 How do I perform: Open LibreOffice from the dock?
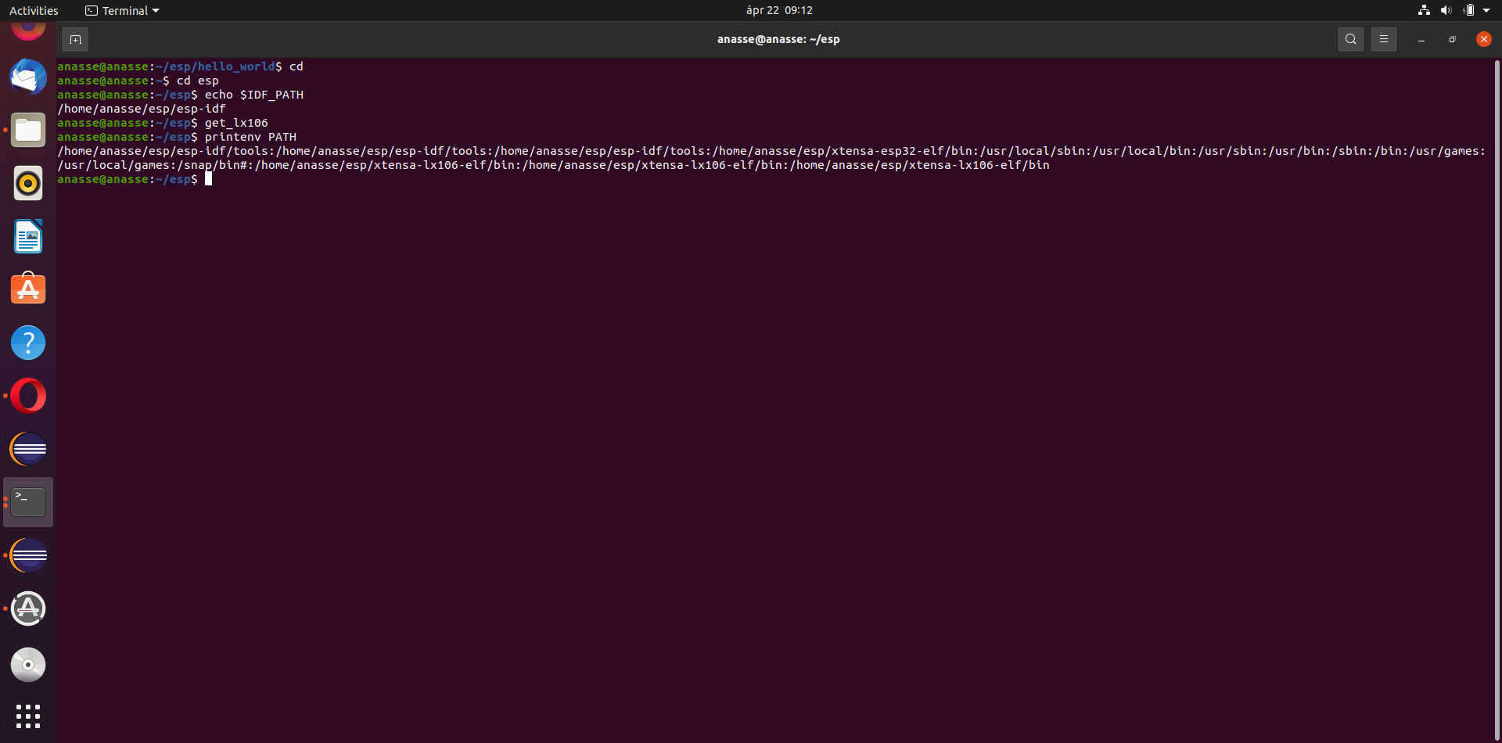[x=27, y=236]
